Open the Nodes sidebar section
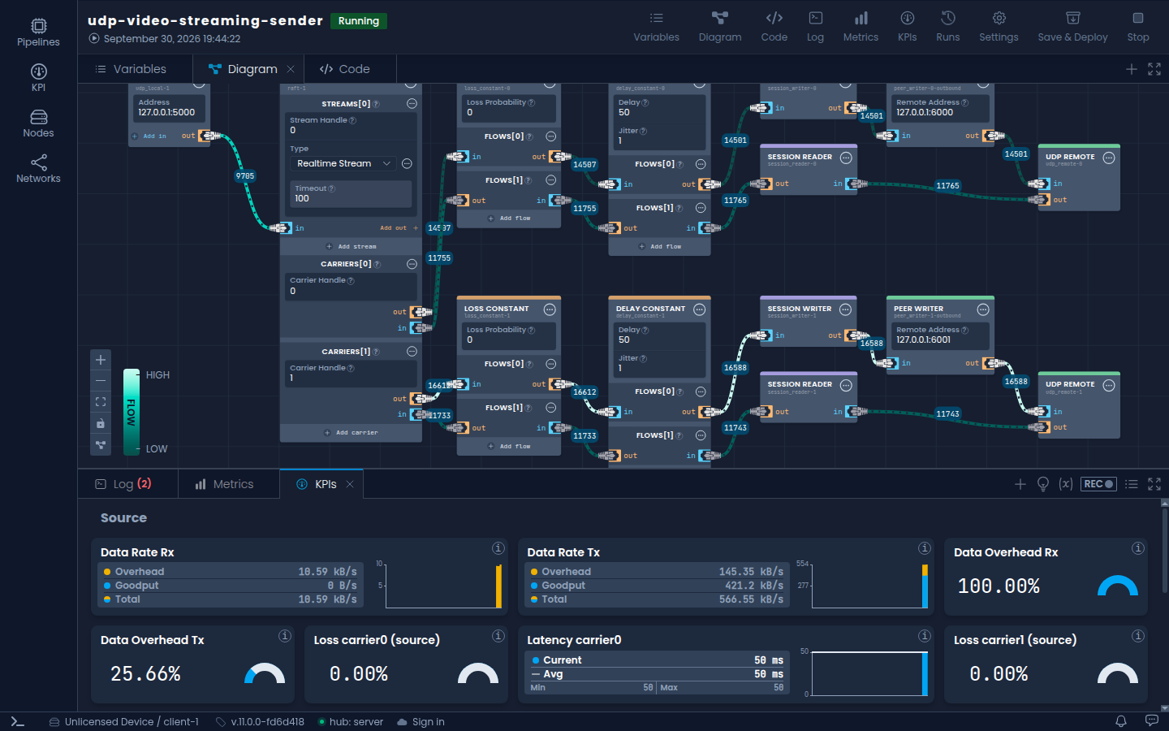 [38, 123]
